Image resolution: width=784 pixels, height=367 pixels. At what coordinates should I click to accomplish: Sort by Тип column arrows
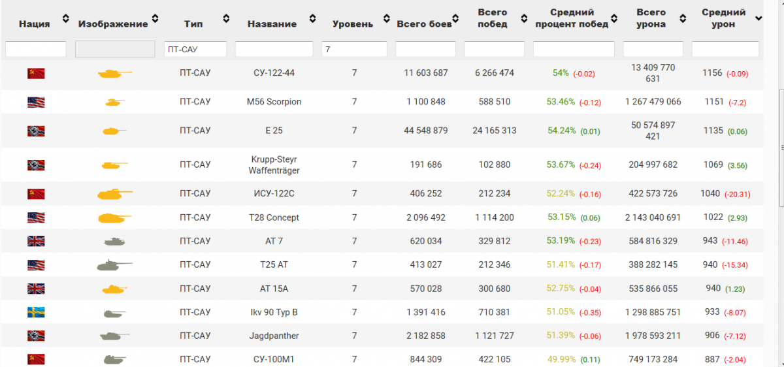click(x=226, y=18)
